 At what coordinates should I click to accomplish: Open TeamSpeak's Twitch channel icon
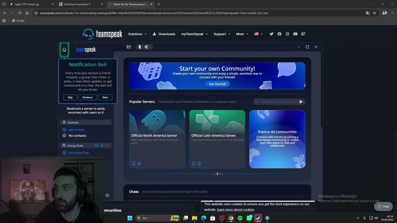tap(303, 34)
